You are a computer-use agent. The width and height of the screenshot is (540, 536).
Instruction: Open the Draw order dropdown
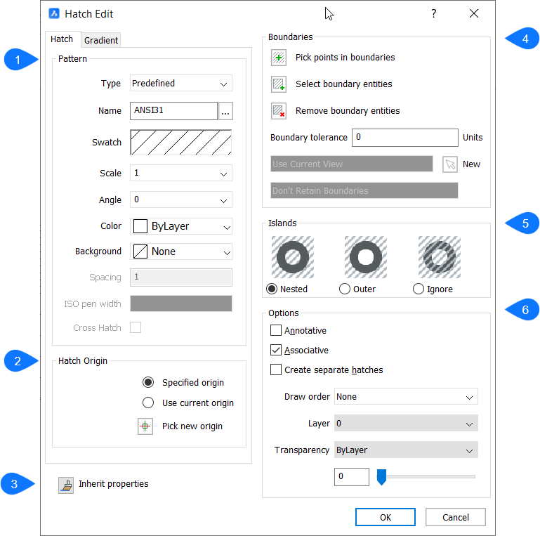[x=406, y=397]
